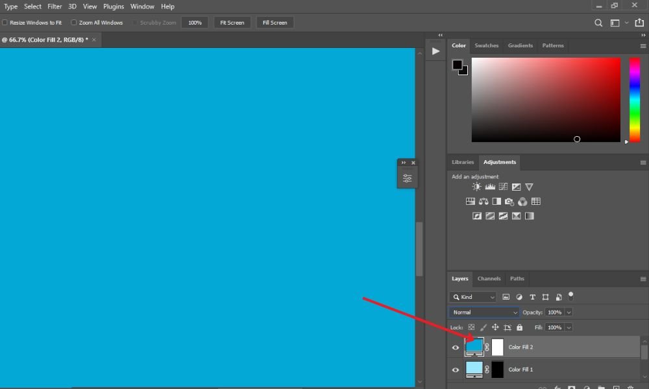Hide the Color Fill 2 layer
The image size is (649, 389).
[x=456, y=348]
